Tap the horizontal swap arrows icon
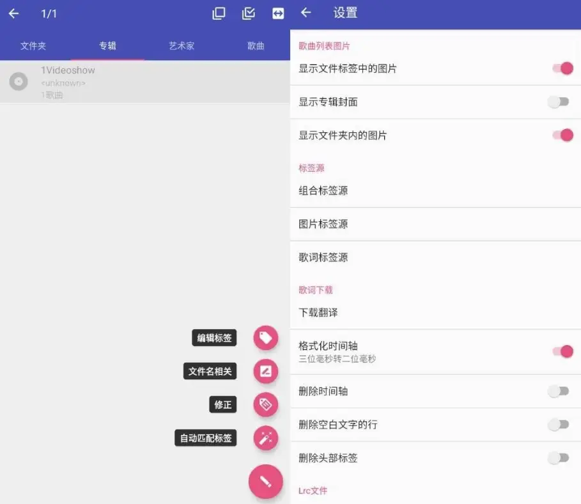This screenshot has height=504, width=581. [x=277, y=13]
